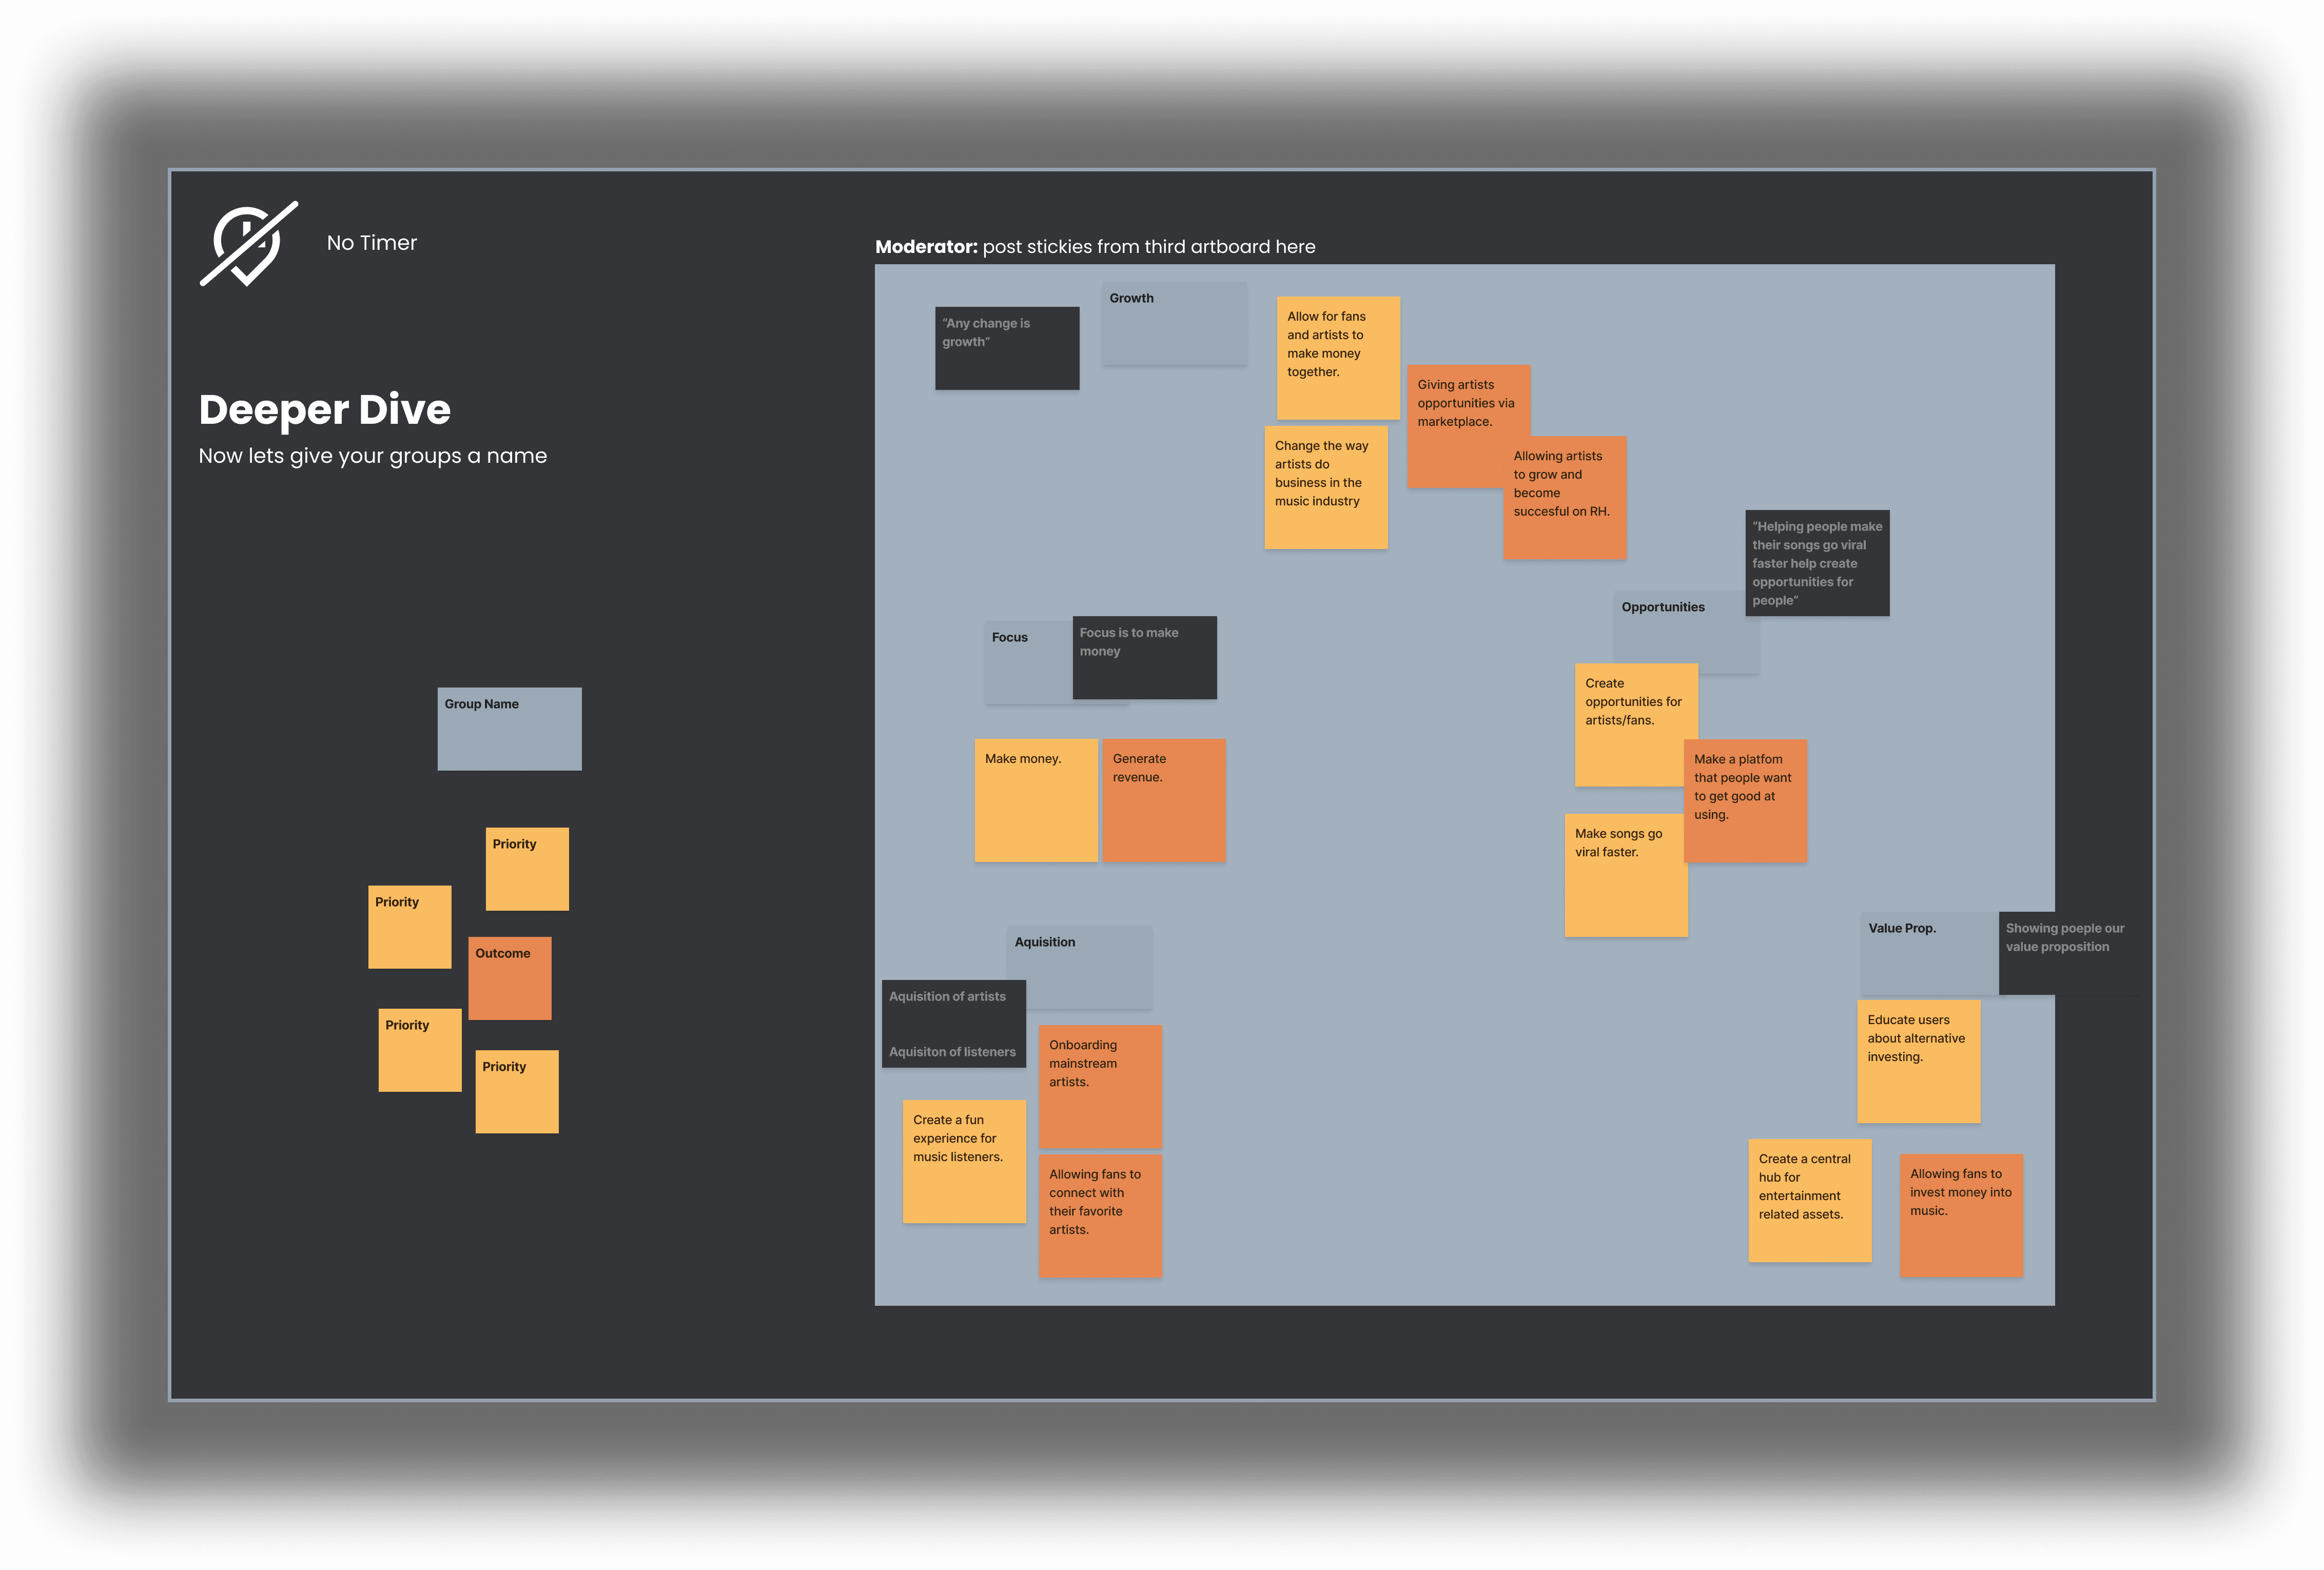Click the No Timer crossed-out icon
The height and width of the screenshot is (1570, 2324).
coord(248,244)
